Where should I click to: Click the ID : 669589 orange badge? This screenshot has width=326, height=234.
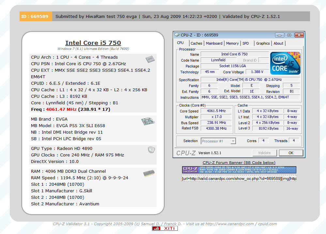[36, 16]
